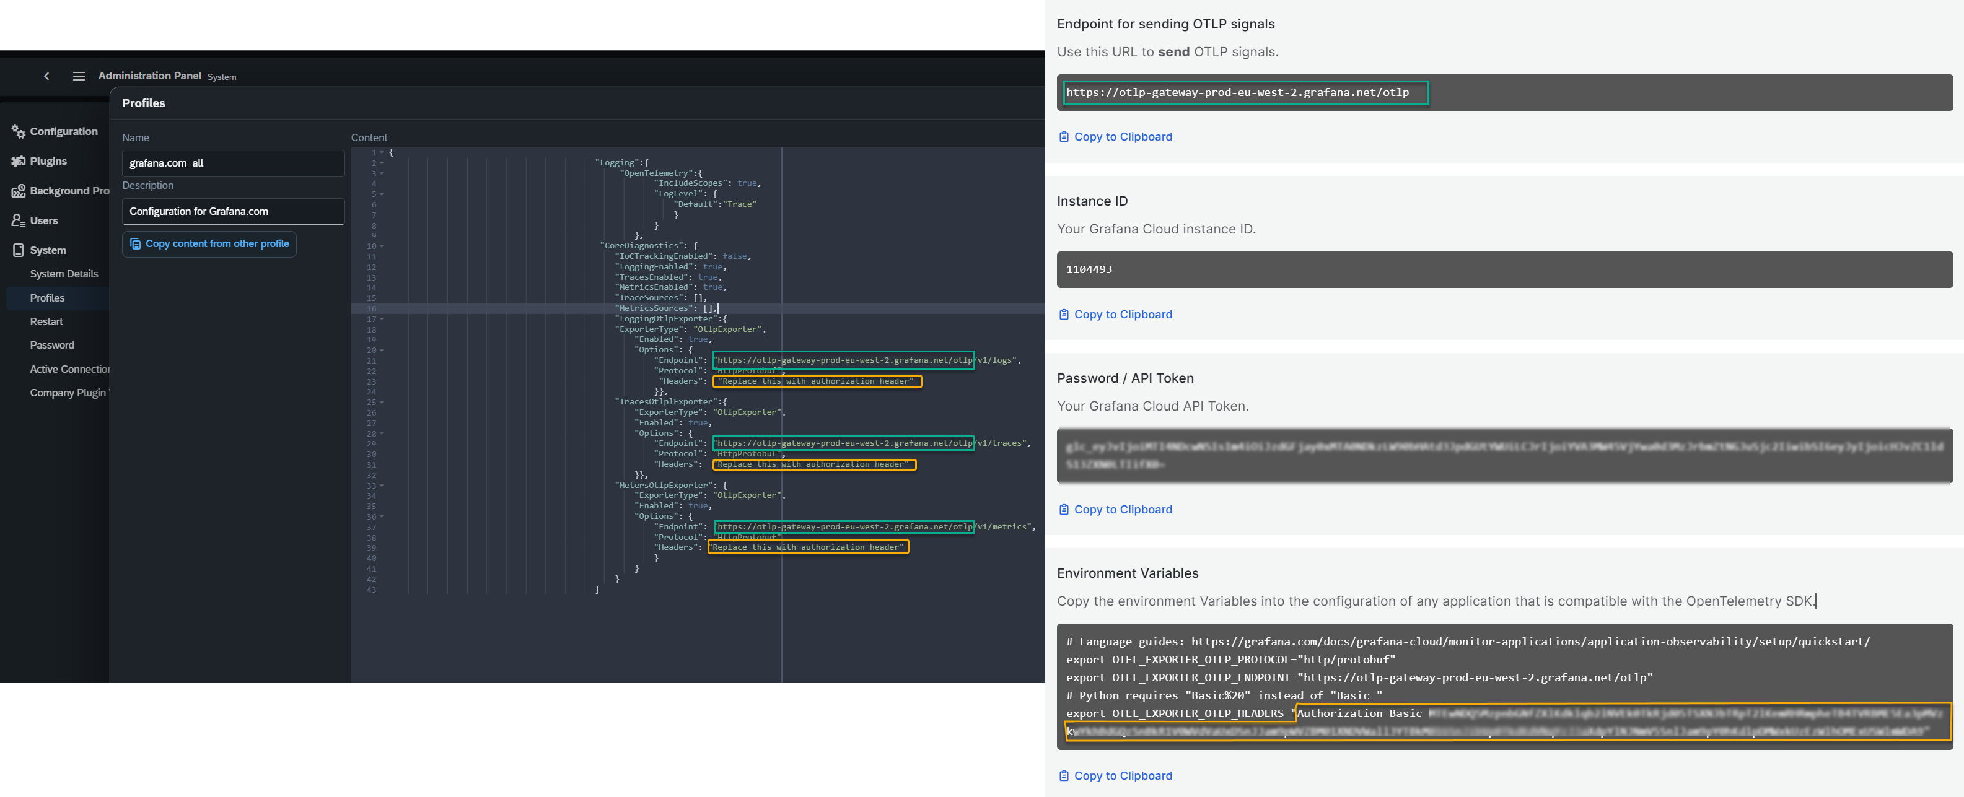The width and height of the screenshot is (1964, 797).
Task: Click the Background Processes icon
Action: [19, 191]
